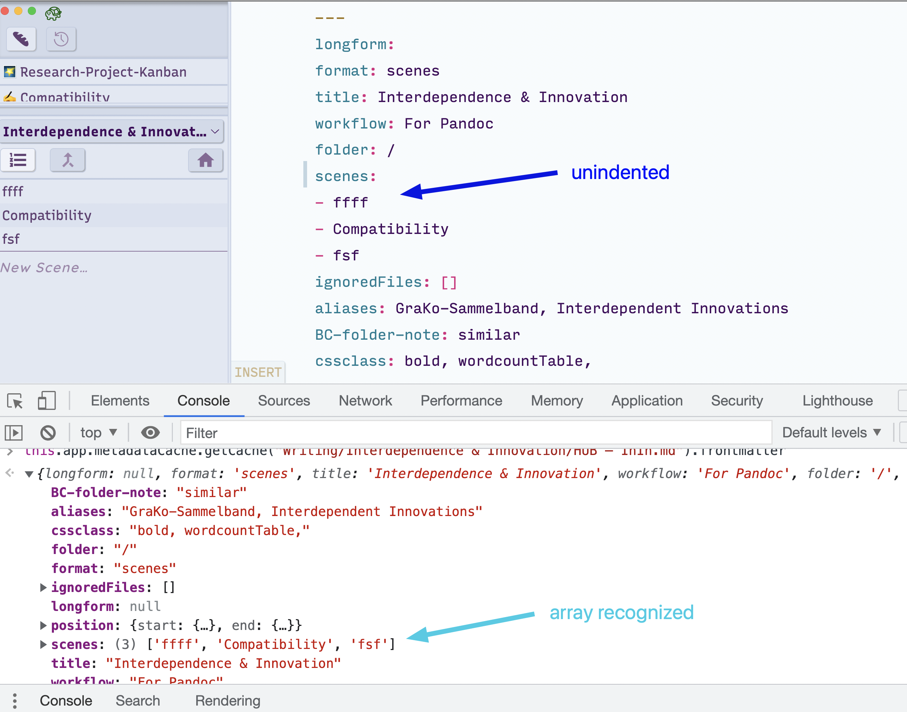
Task: Clear the console with the no-entry icon
Action: [x=47, y=433]
